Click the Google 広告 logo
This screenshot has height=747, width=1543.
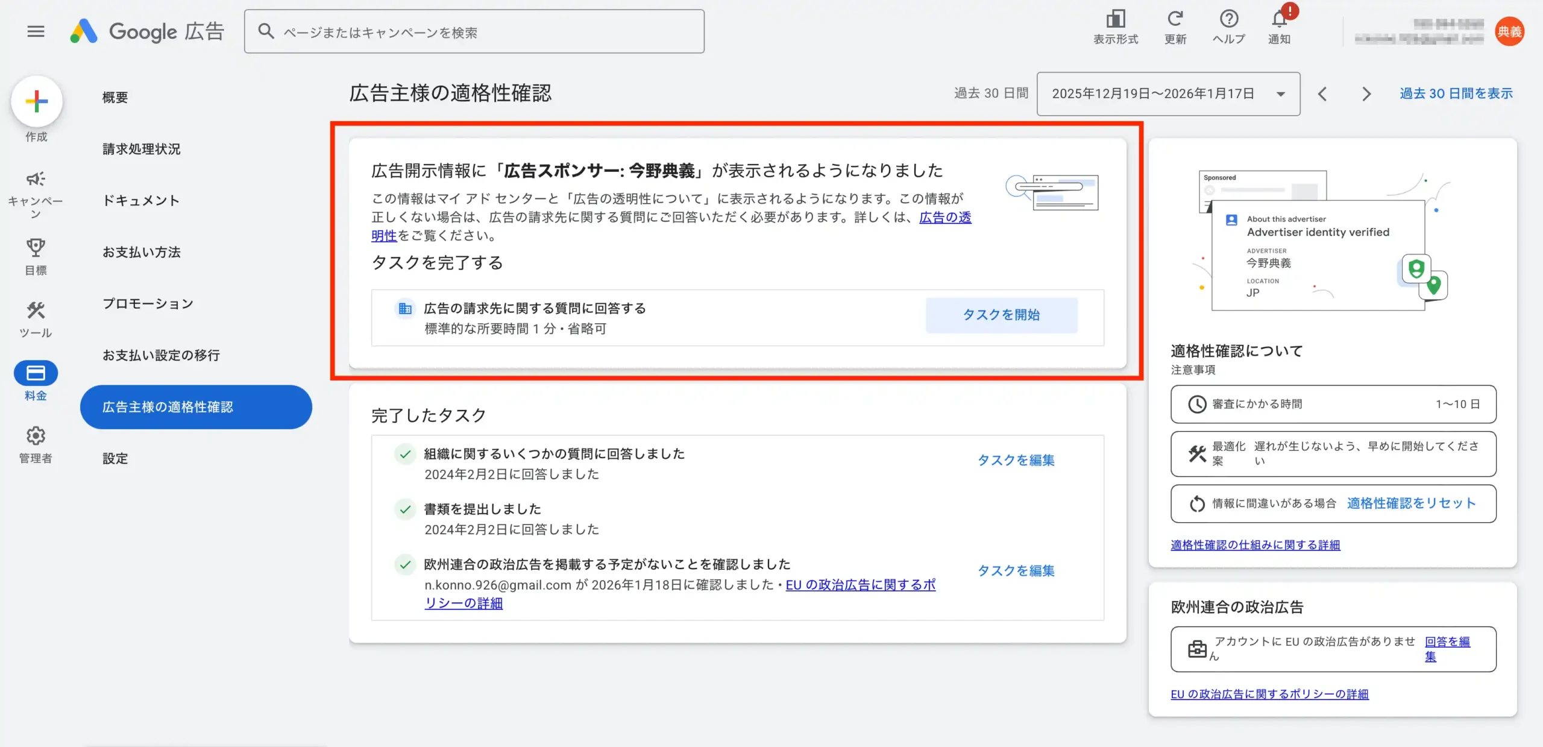coord(146,31)
